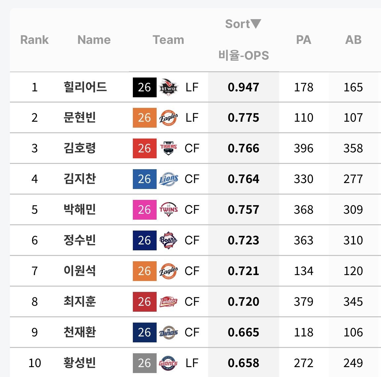Click the Samsung Lions team logo
The height and width of the screenshot is (377, 381).
[169, 179]
